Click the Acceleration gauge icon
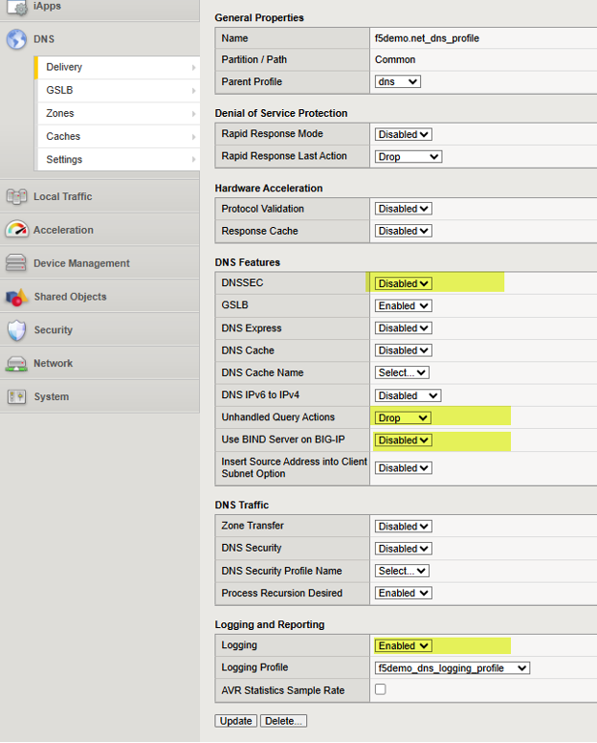 click(16, 230)
